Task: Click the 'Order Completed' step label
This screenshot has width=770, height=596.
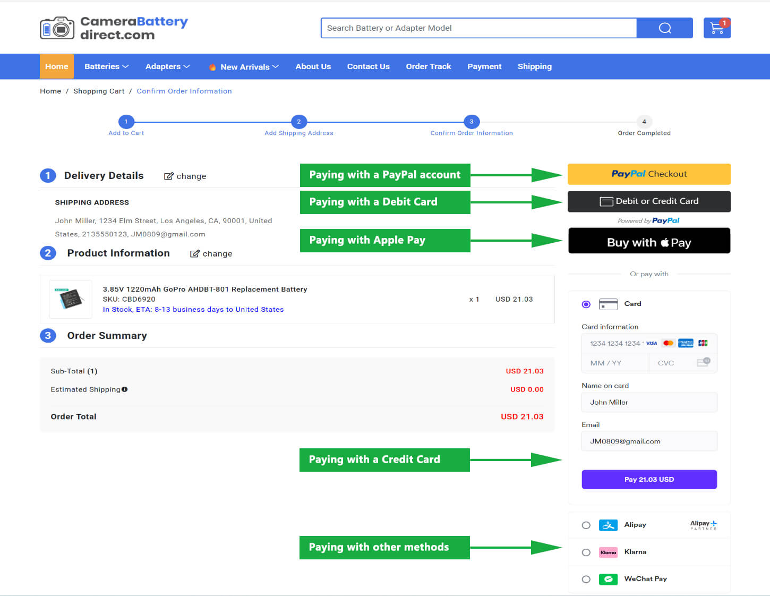Action: pyautogui.click(x=644, y=133)
